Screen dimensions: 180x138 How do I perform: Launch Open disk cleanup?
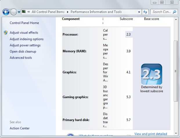pyautogui.click(x=23, y=52)
